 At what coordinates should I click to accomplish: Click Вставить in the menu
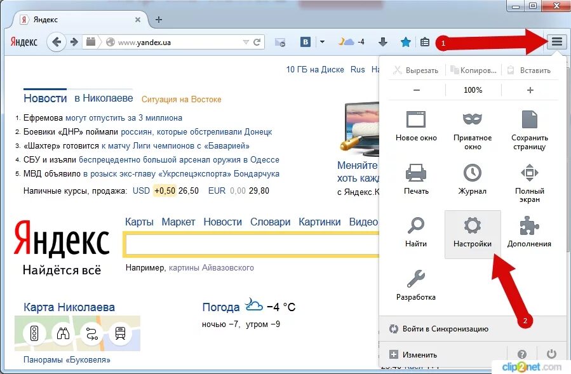(530, 70)
